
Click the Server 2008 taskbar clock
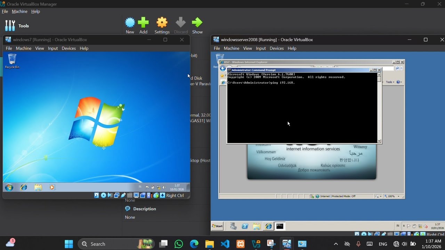pyautogui.click(x=437, y=226)
